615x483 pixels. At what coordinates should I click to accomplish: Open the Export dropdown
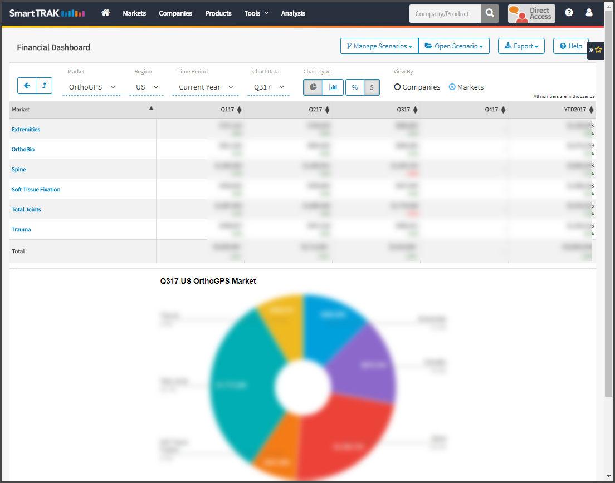tap(521, 46)
